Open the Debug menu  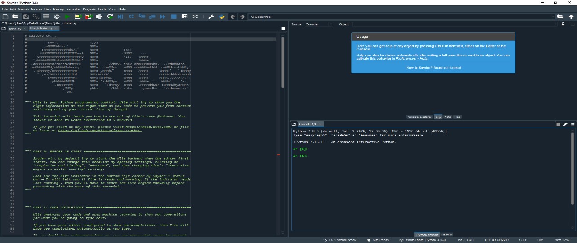tap(58, 9)
